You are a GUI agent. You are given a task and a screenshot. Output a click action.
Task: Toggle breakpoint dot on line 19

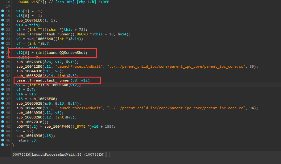tap(3, 16)
